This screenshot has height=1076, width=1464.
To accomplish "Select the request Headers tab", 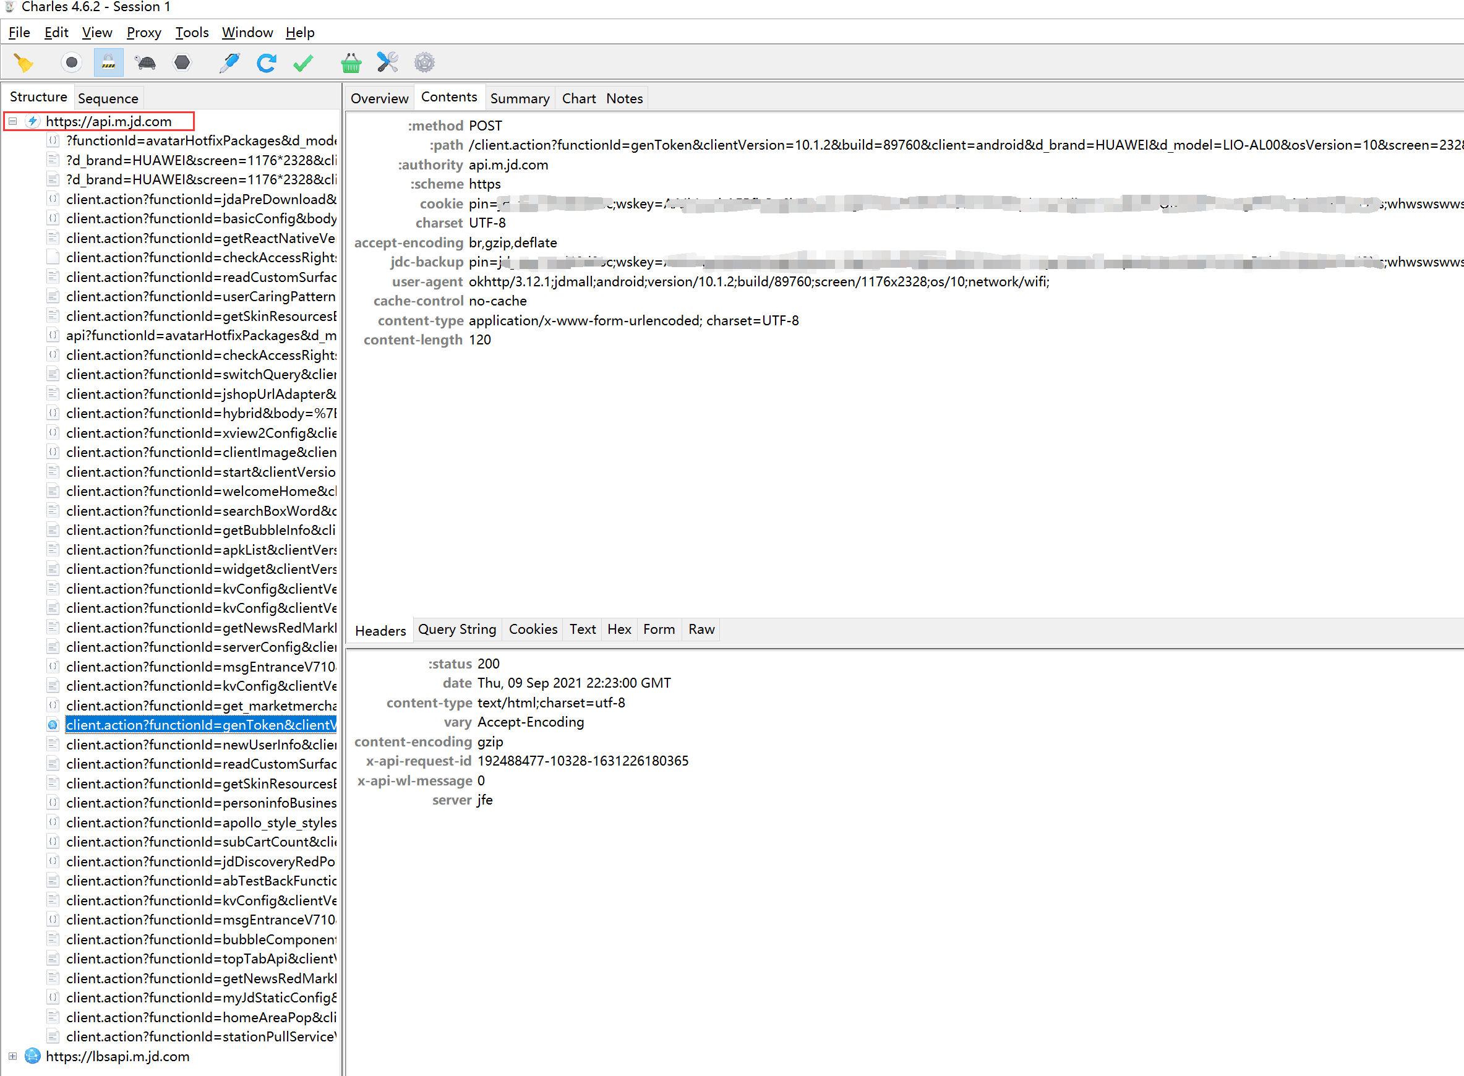I will (380, 631).
